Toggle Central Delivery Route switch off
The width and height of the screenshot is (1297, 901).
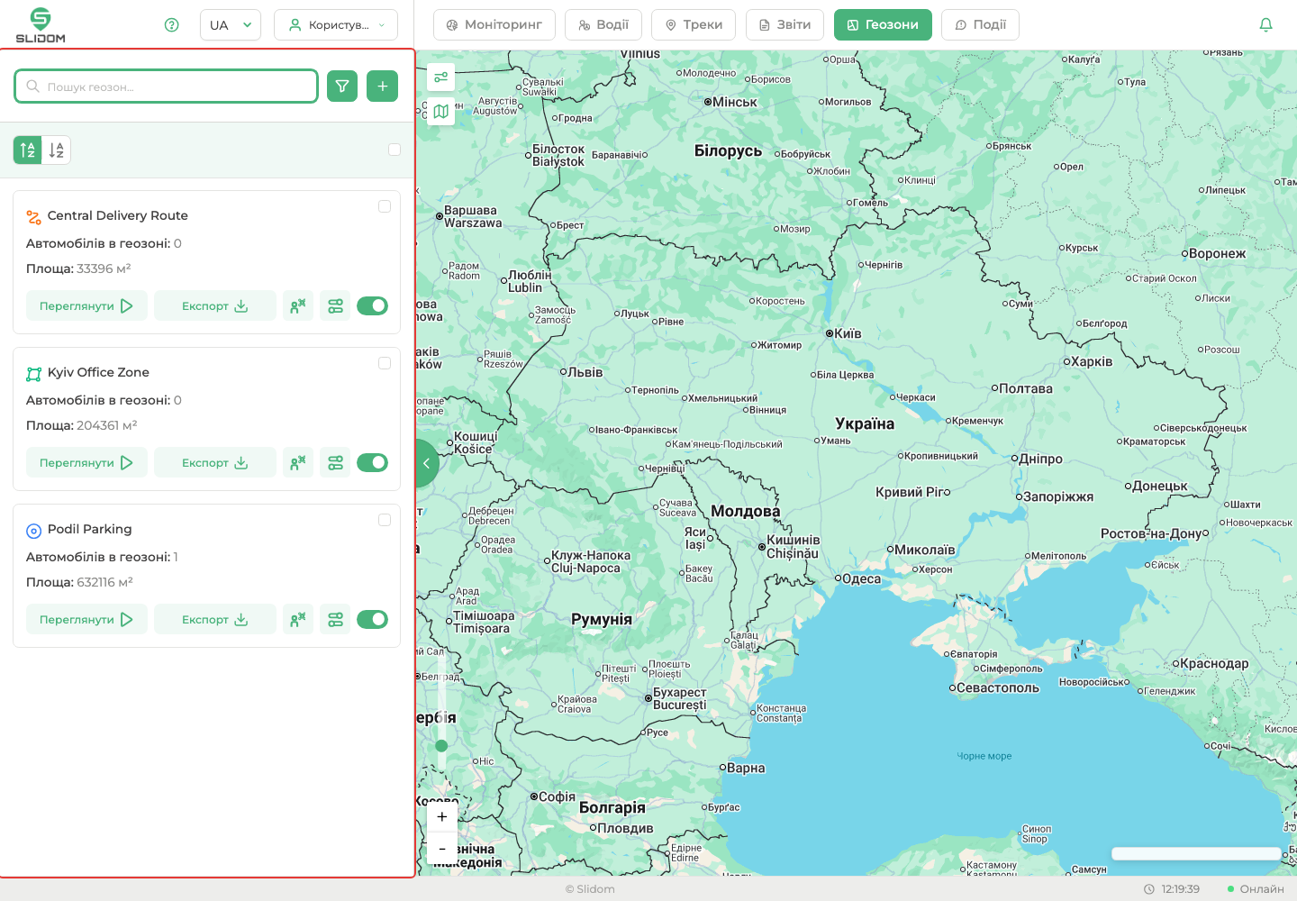pos(372,306)
